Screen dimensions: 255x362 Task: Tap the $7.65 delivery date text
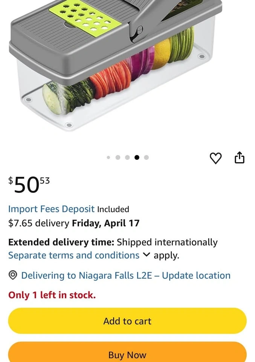tap(74, 223)
